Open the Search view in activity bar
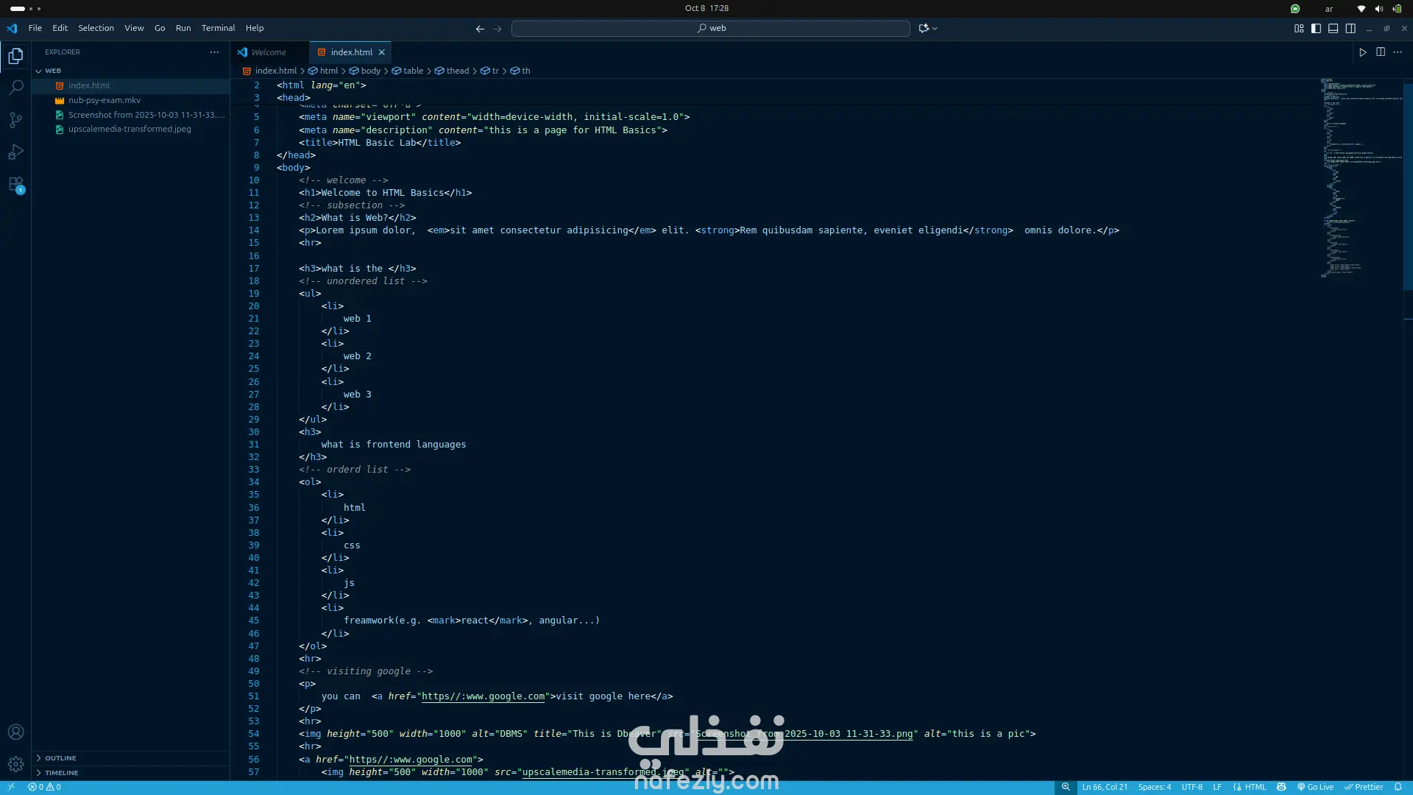1413x795 pixels. [15, 88]
